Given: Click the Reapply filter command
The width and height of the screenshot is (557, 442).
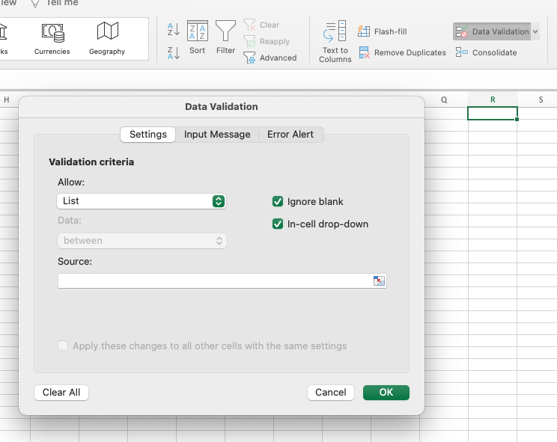Looking at the screenshot, I should tap(267, 41).
